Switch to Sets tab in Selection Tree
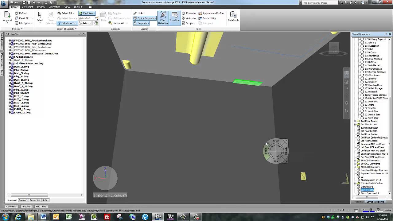 (45, 200)
